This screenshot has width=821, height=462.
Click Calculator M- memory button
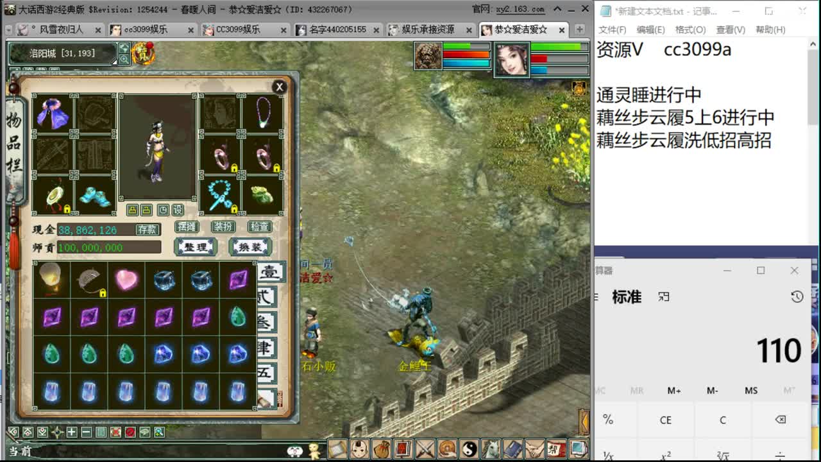713,390
